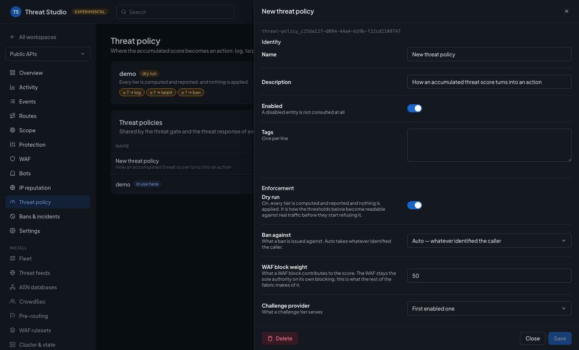Open the demo policy table row
The height and width of the screenshot is (350, 579).
tap(183, 184)
